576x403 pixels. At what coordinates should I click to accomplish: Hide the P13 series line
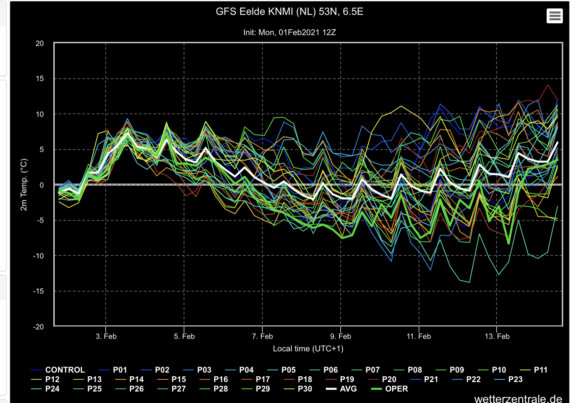point(87,379)
